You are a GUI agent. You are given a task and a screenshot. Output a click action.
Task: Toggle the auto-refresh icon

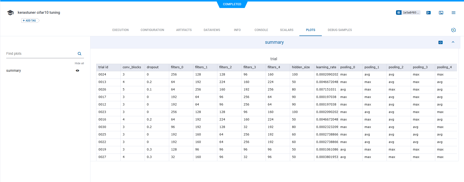tap(454, 30)
